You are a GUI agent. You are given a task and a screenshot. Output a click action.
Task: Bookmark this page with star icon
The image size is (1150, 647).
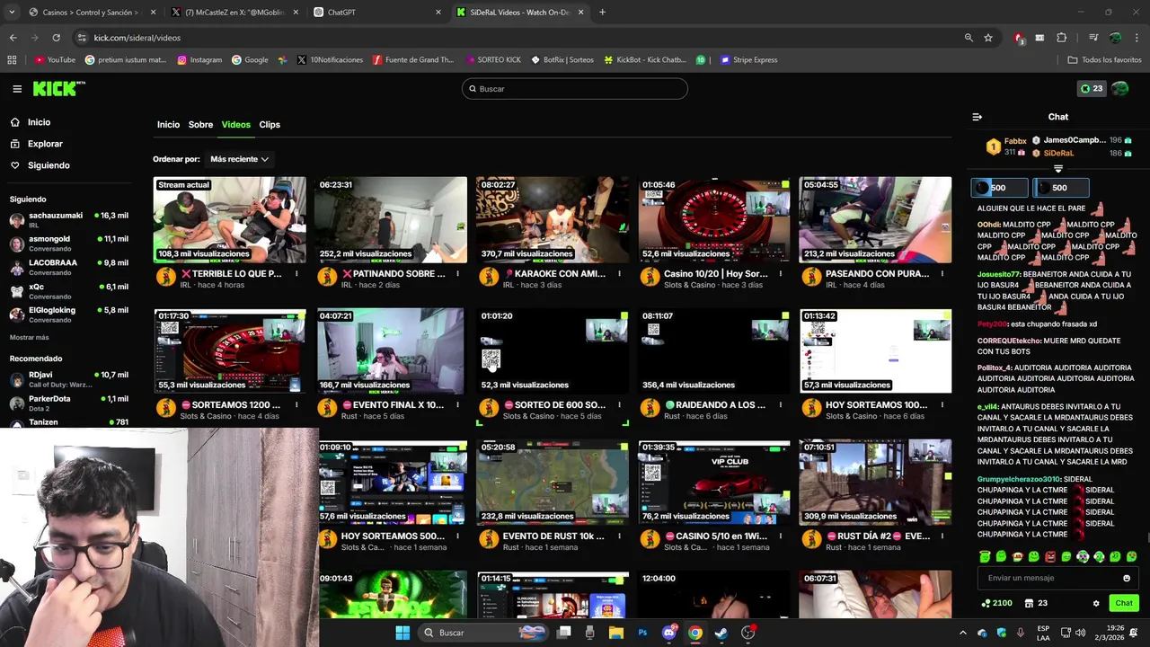click(x=988, y=38)
